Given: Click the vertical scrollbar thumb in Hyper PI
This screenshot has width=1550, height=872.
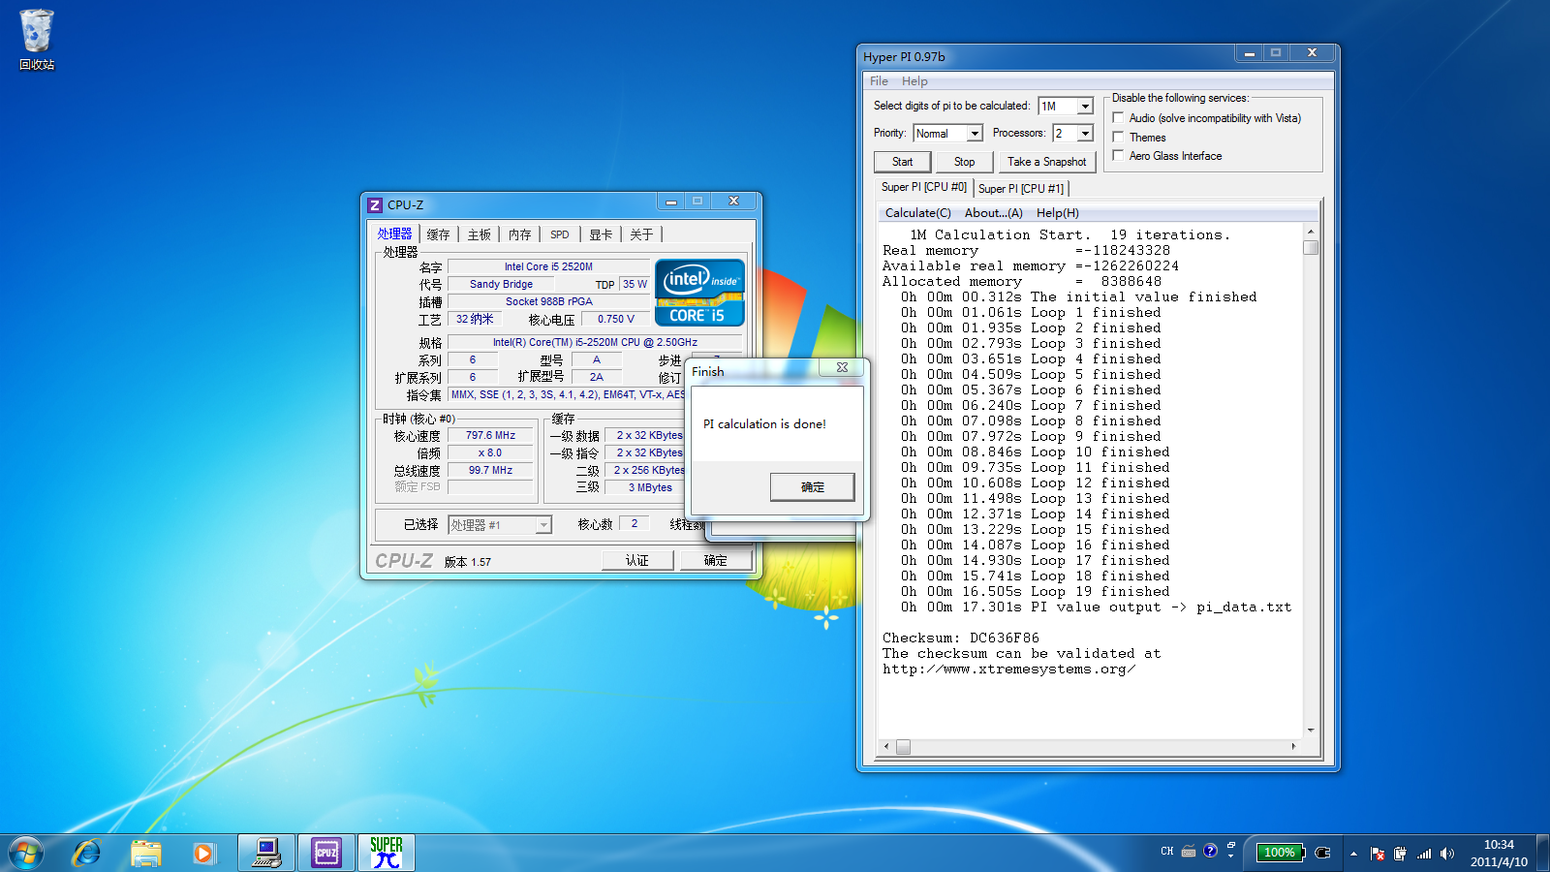Looking at the screenshot, I should pyautogui.click(x=1311, y=247).
